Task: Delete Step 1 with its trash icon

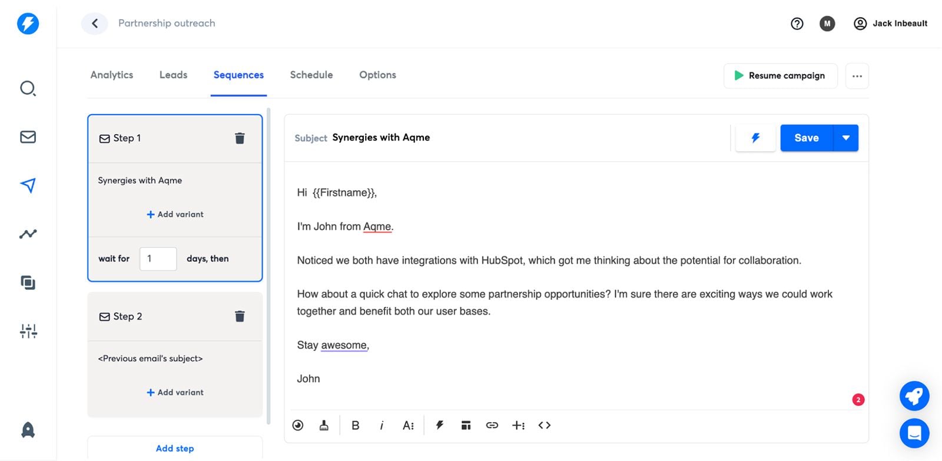Action: [240, 138]
